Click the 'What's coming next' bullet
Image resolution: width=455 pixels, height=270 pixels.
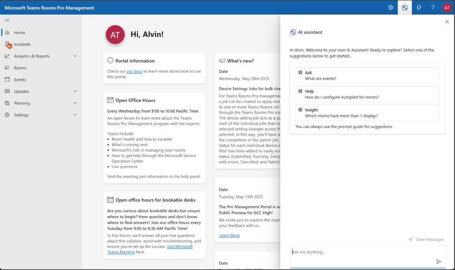pos(130,145)
